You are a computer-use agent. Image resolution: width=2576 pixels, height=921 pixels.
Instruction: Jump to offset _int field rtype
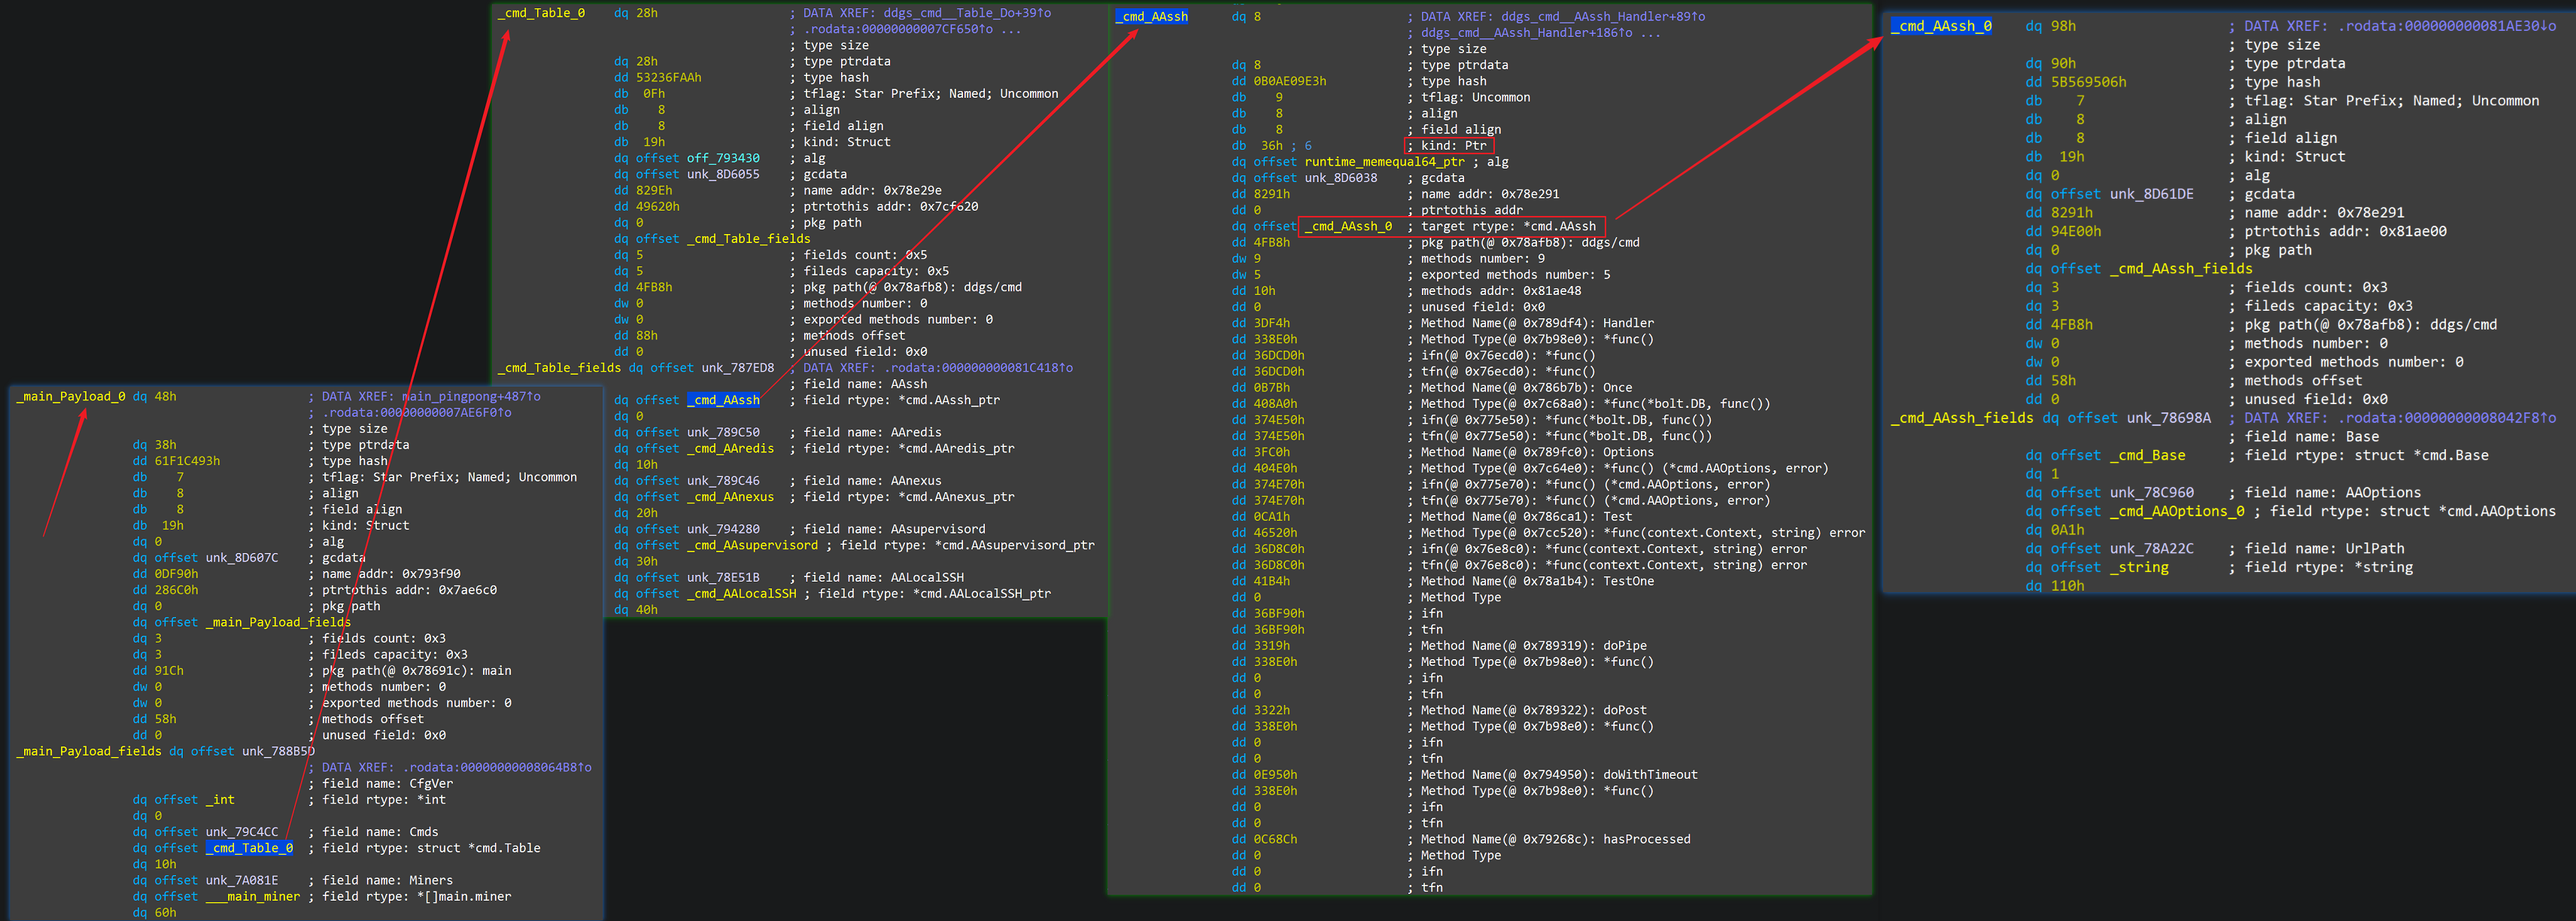[219, 799]
